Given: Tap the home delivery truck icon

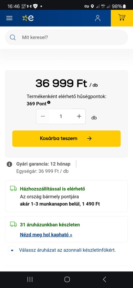Looking at the screenshot, I should [13, 188].
